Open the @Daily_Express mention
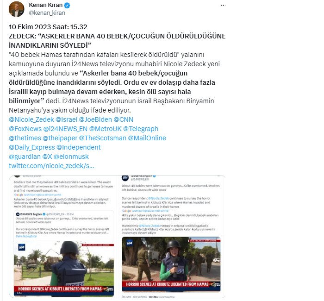The width and height of the screenshot is (324, 301). (31, 147)
